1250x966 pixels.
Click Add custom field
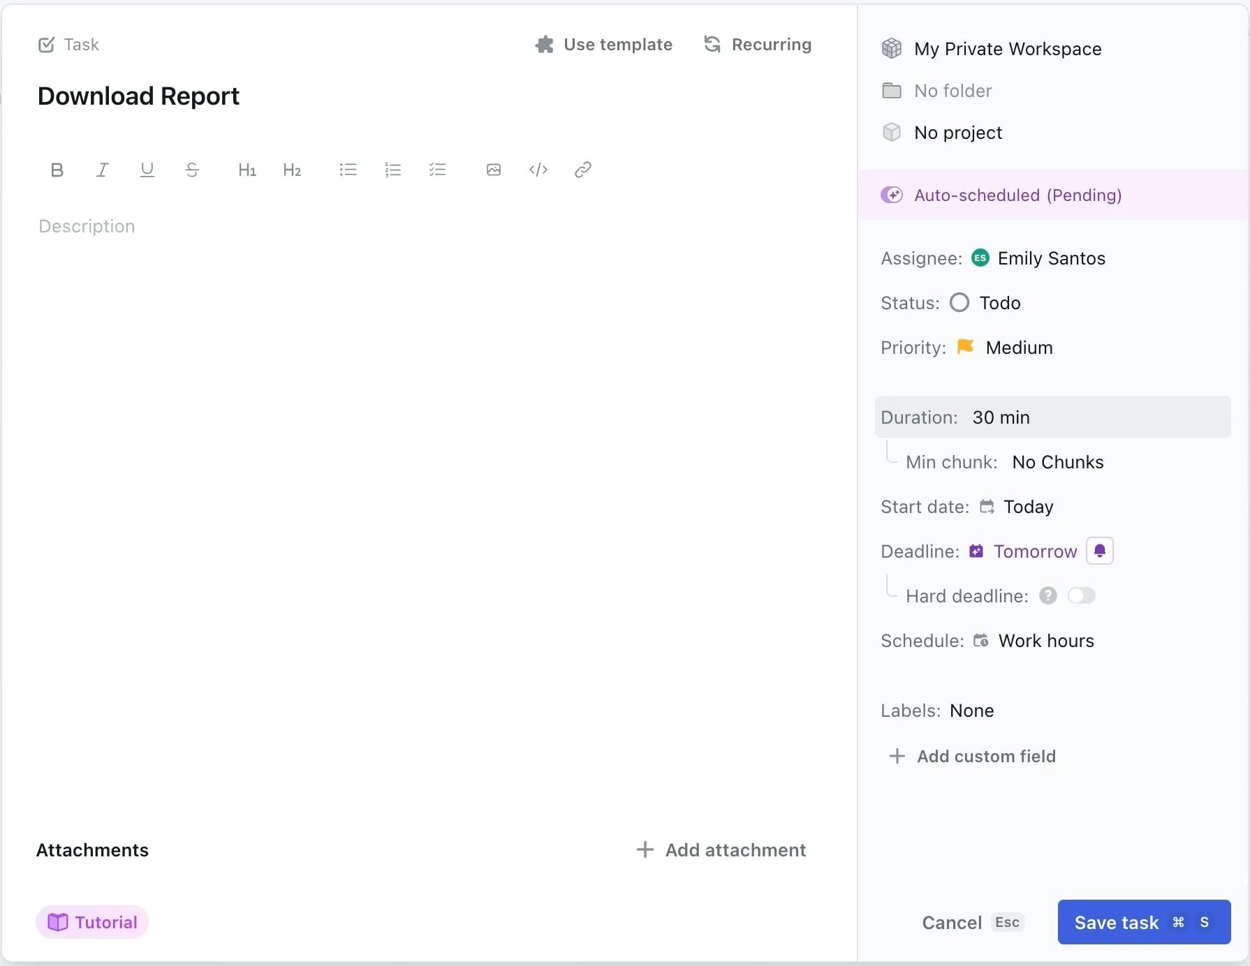click(x=972, y=756)
